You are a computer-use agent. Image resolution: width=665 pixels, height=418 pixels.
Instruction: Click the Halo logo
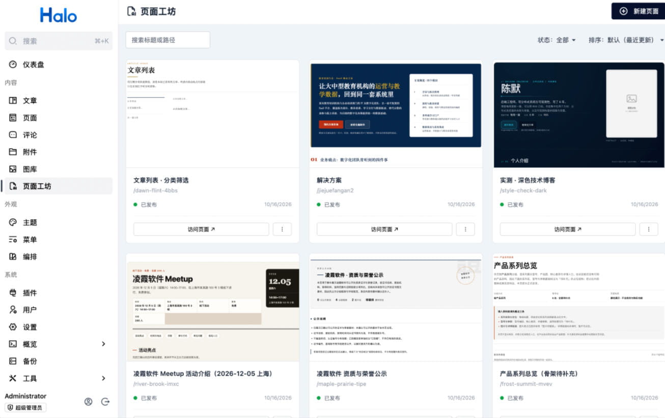(59, 15)
